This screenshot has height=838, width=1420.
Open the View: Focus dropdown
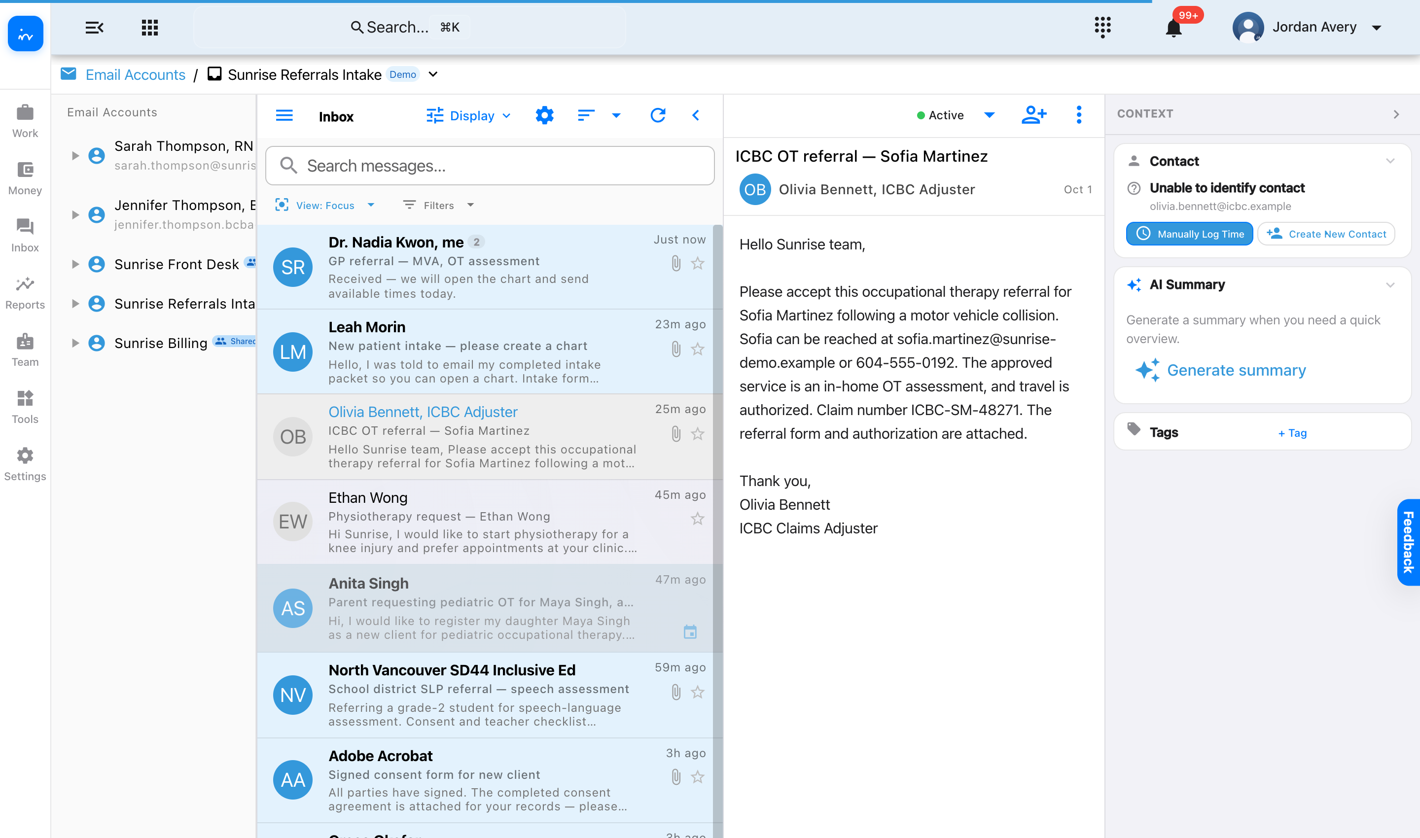(325, 205)
